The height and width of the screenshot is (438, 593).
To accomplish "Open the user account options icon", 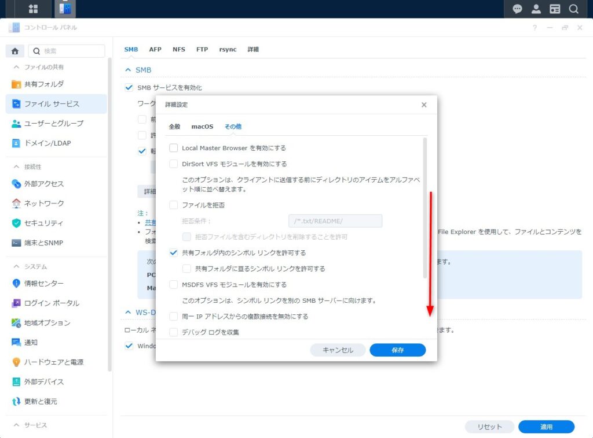I will [x=536, y=9].
